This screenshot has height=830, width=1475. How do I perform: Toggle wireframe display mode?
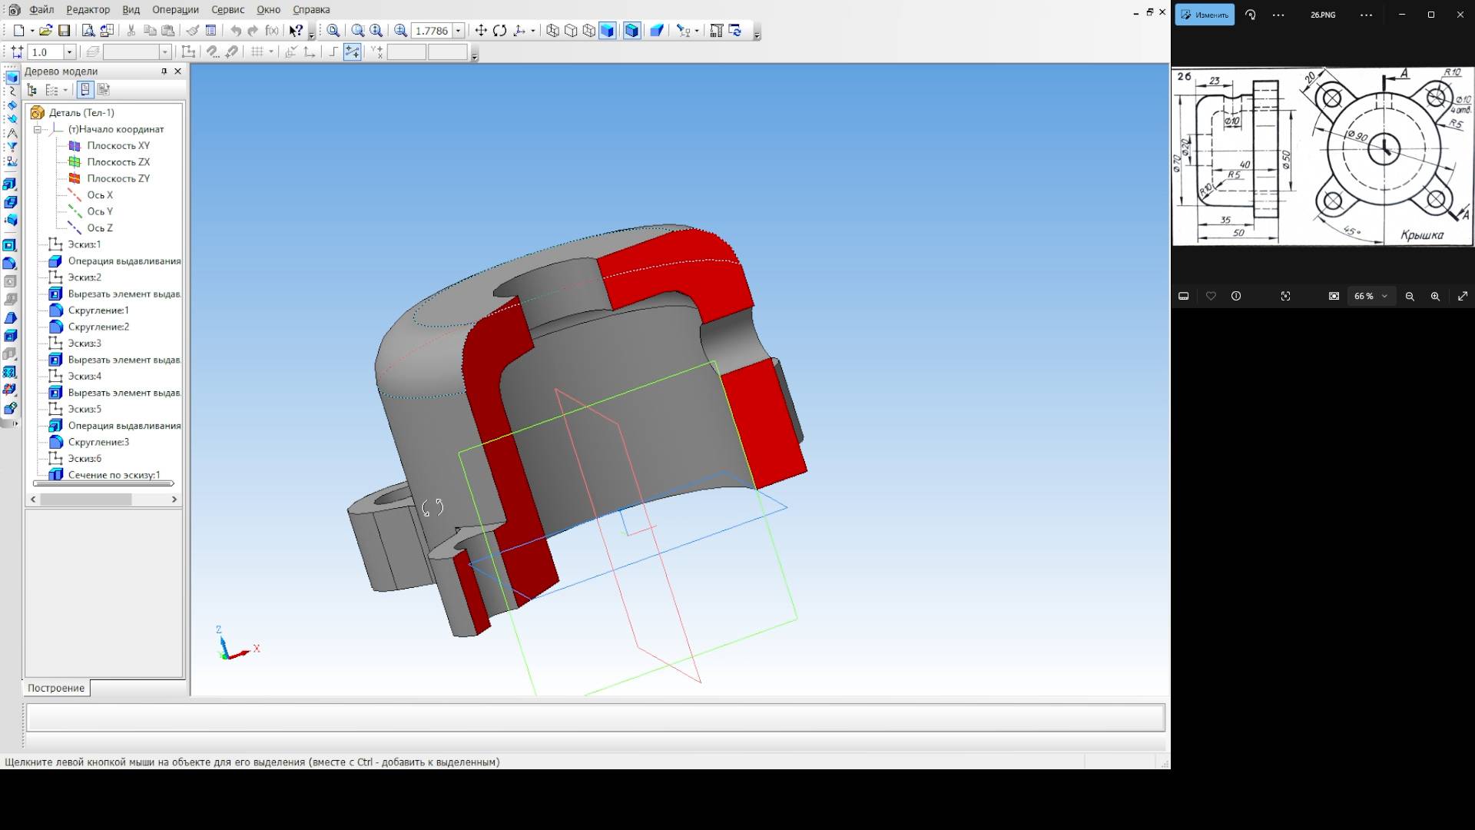(x=553, y=31)
